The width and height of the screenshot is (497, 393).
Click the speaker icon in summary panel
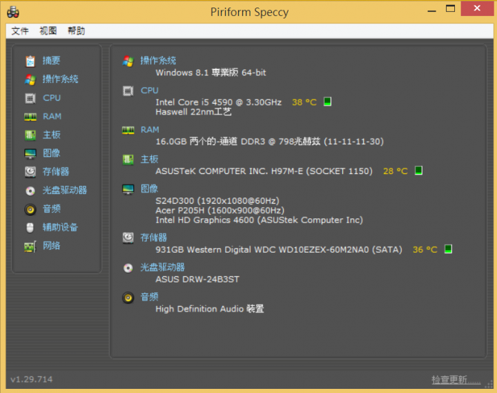coord(128,298)
